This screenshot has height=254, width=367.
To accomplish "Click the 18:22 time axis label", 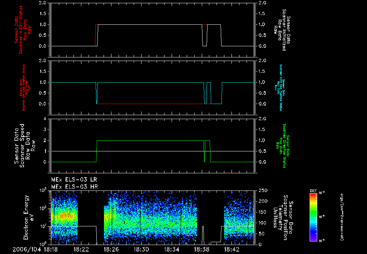I will (81, 249).
